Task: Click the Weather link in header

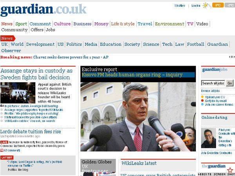Action: 180,5
